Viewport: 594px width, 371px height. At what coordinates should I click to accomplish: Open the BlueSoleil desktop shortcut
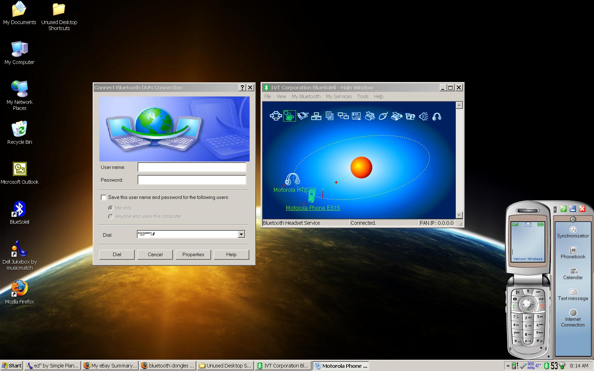19,213
